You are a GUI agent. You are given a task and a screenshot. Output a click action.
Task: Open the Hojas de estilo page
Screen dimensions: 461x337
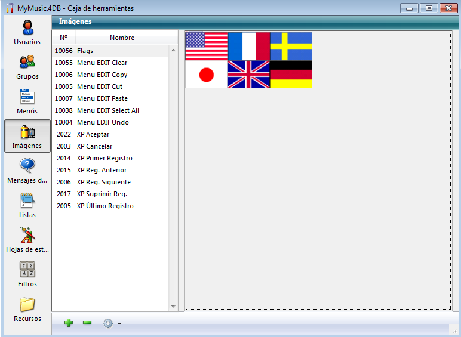(x=27, y=240)
